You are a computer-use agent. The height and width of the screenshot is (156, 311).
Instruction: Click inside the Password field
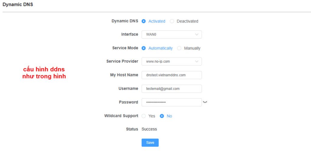[x=172, y=102]
